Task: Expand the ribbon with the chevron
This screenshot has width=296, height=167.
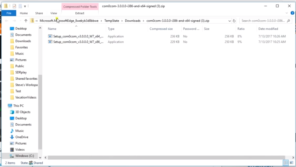Action: pos(287,13)
